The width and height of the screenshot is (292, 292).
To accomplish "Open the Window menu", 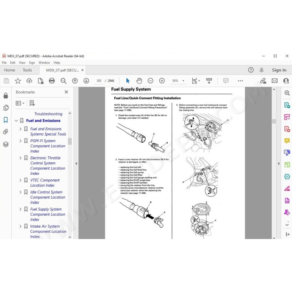I will (44, 63).
